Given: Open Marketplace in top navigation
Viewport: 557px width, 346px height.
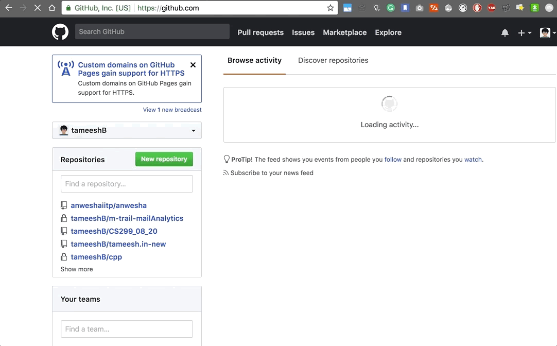Looking at the screenshot, I should click(344, 32).
